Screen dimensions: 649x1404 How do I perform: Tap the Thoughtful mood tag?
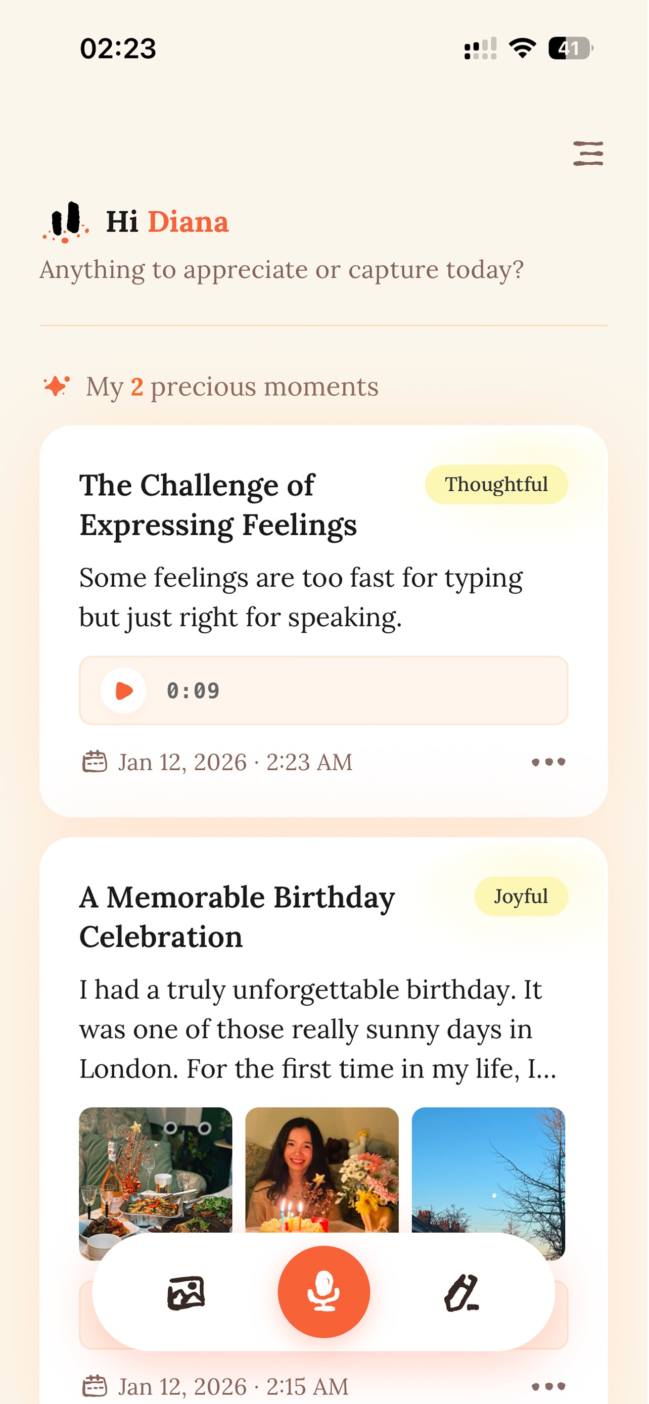pos(495,484)
